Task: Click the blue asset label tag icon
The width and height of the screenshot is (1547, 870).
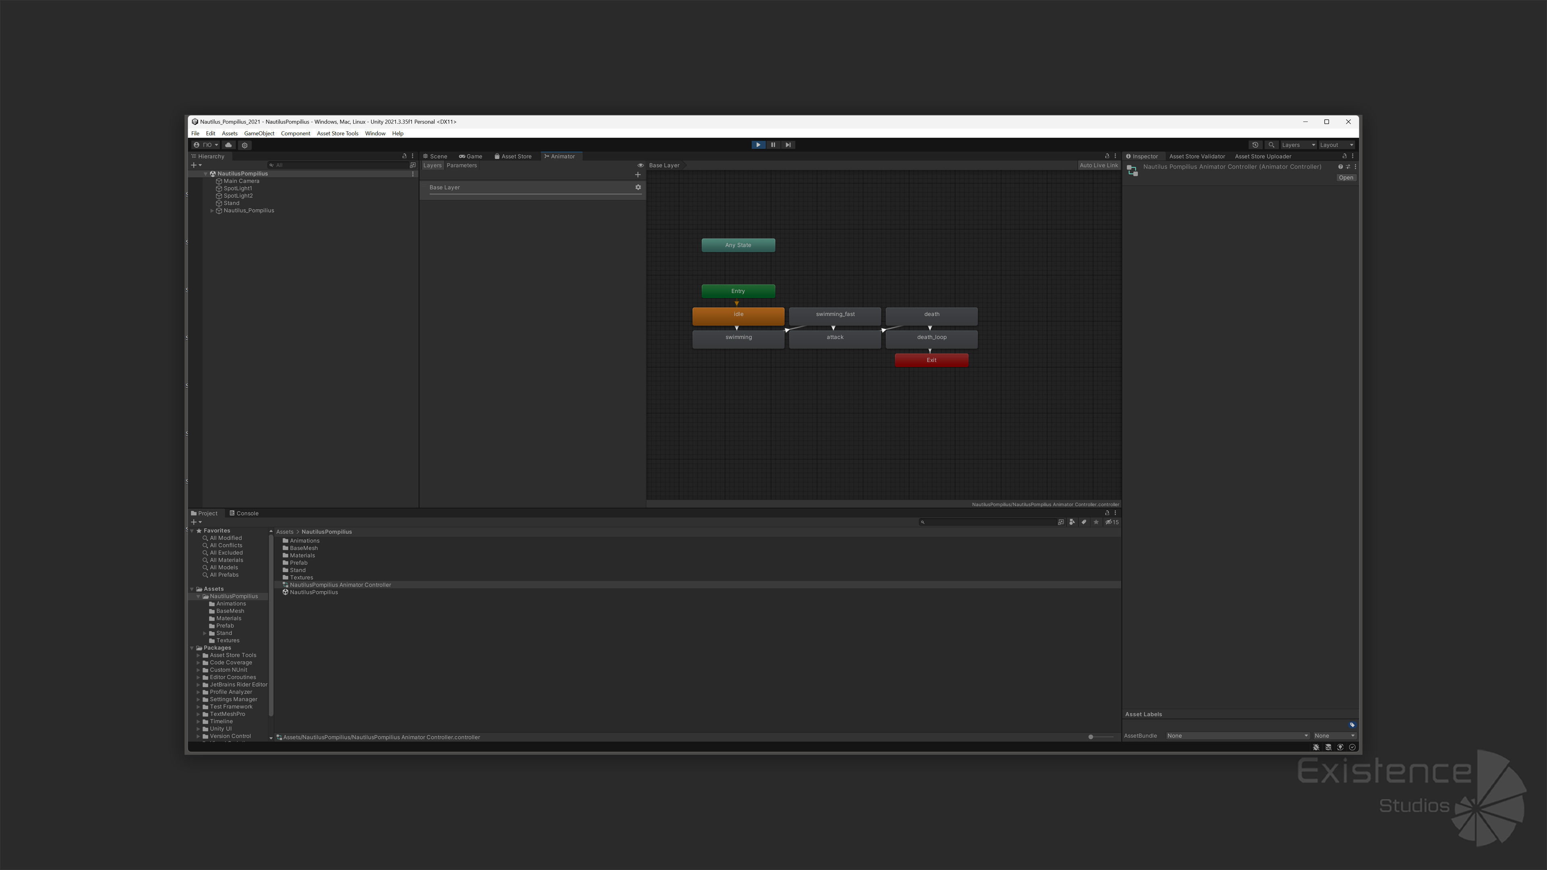Action: [x=1352, y=725]
